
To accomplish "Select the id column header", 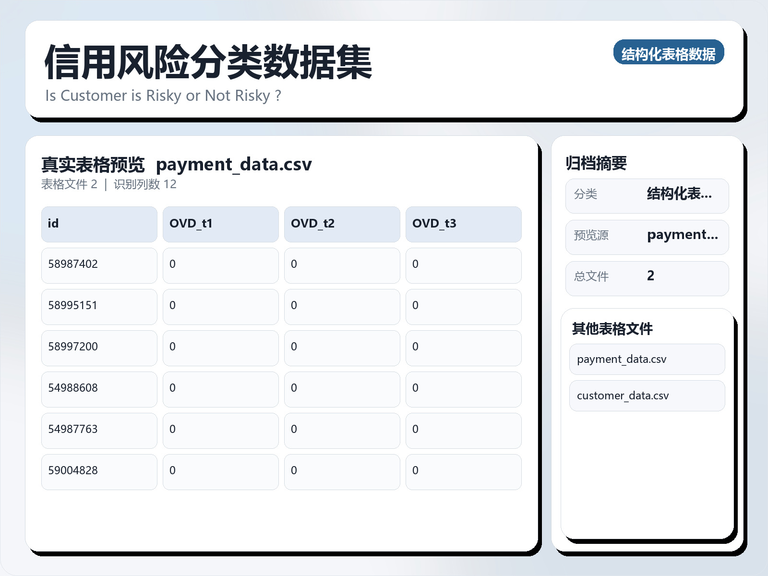I will pos(99,224).
